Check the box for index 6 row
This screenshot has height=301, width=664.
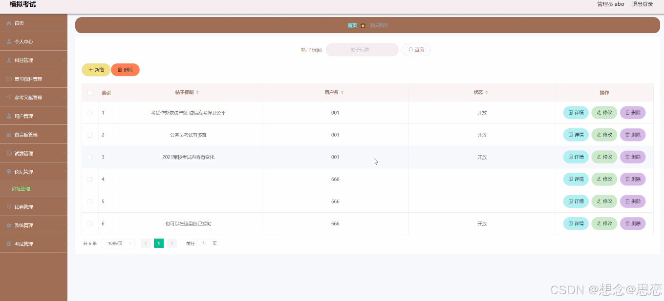[x=89, y=223]
